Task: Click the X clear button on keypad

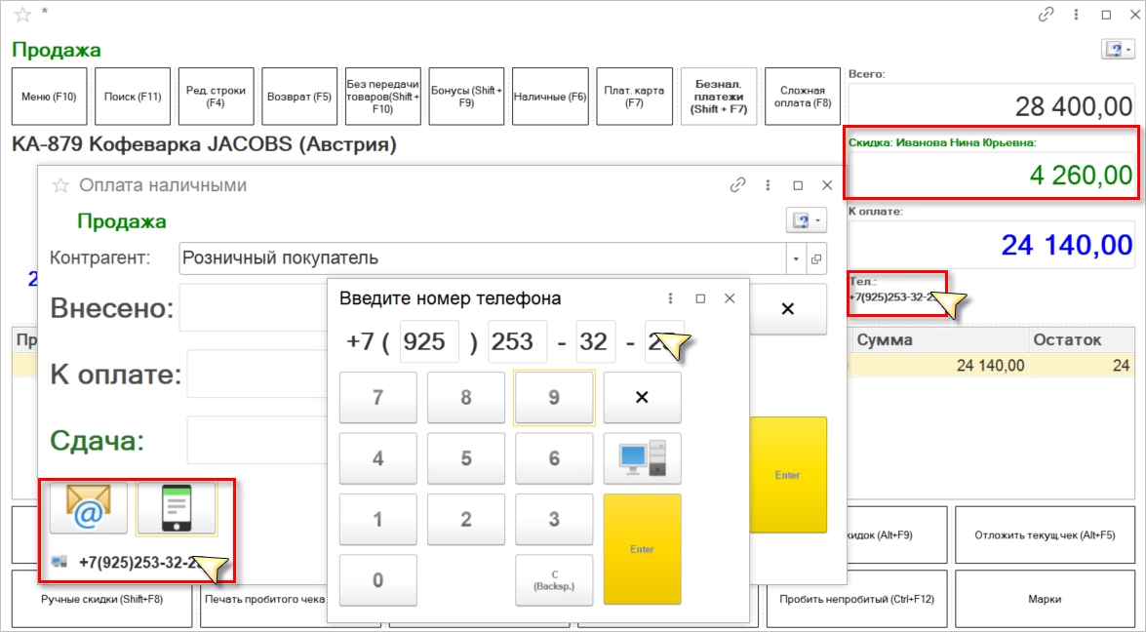Action: [x=642, y=398]
